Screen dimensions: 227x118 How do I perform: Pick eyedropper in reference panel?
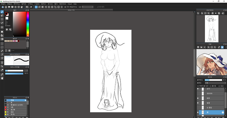coord(219,47)
